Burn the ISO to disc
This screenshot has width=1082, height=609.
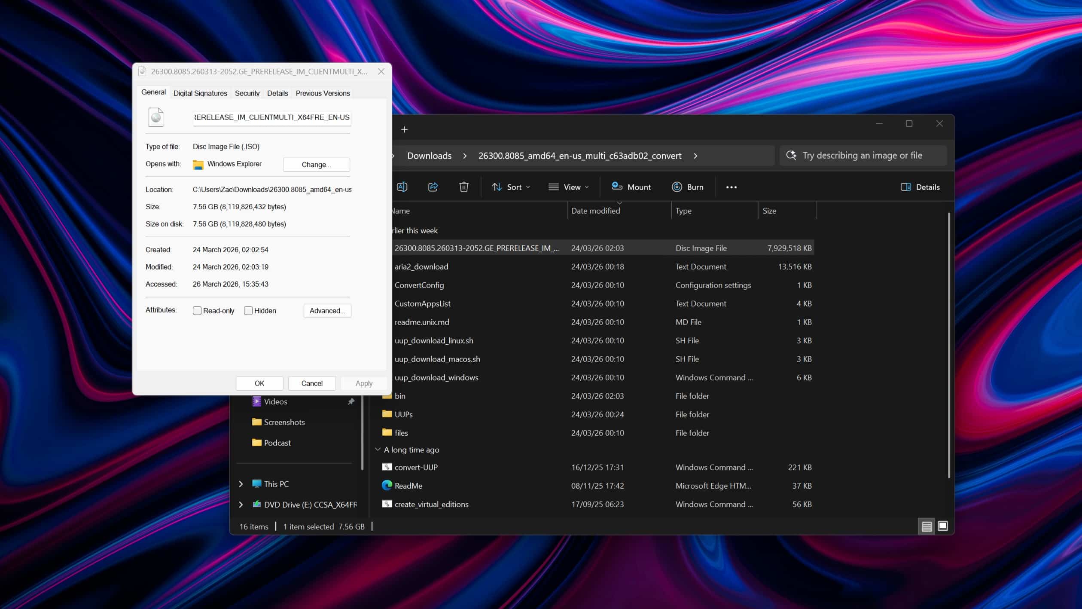687,187
